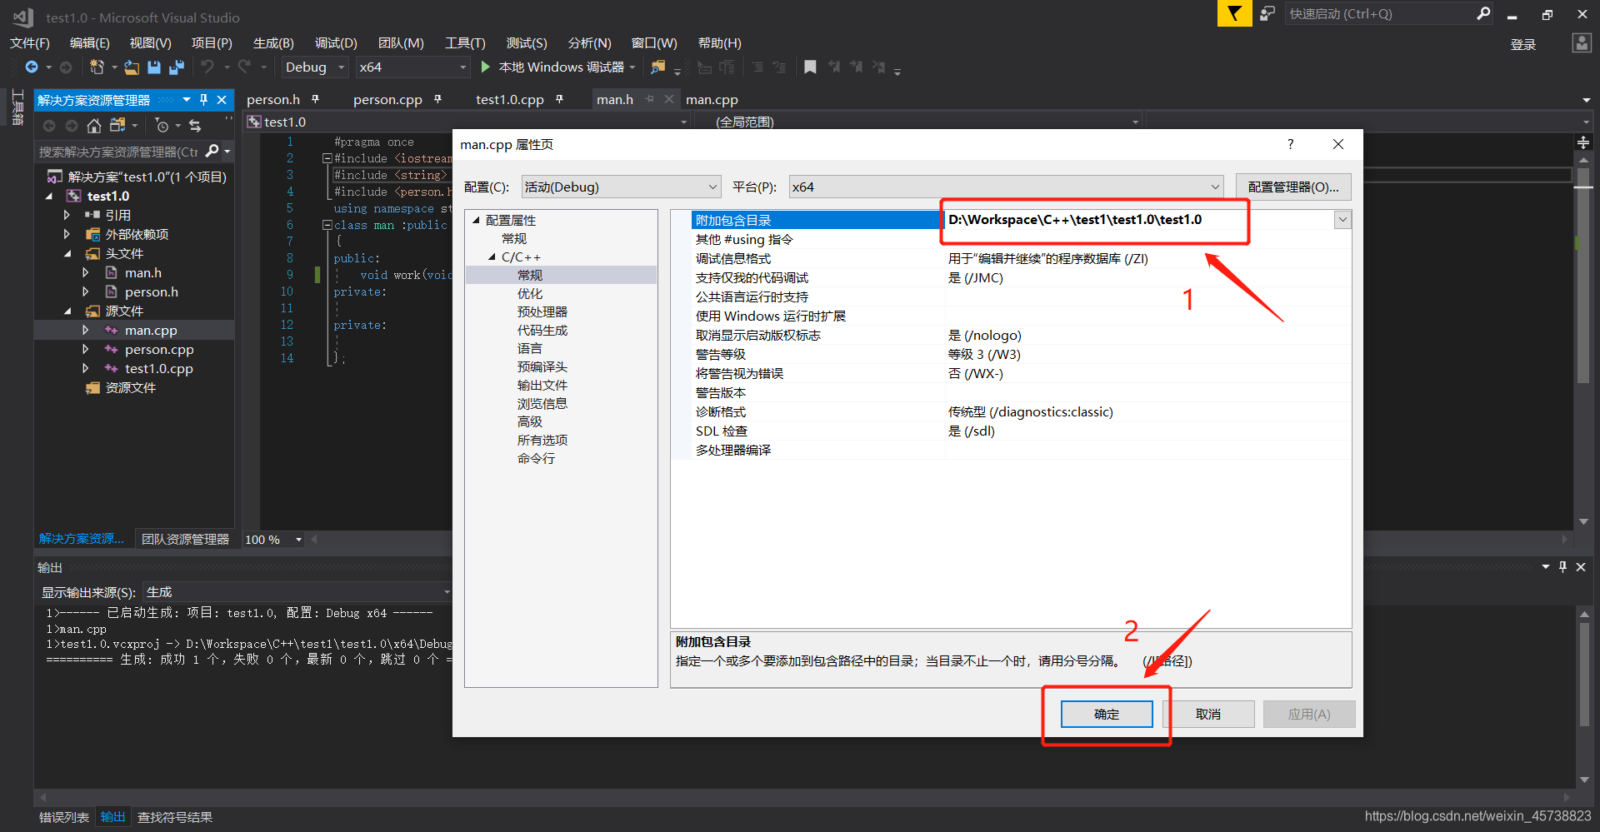The height and width of the screenshot is (832, 1600).
Task: Toggle pin on the person.cpp tab
Action: point(437,99)
